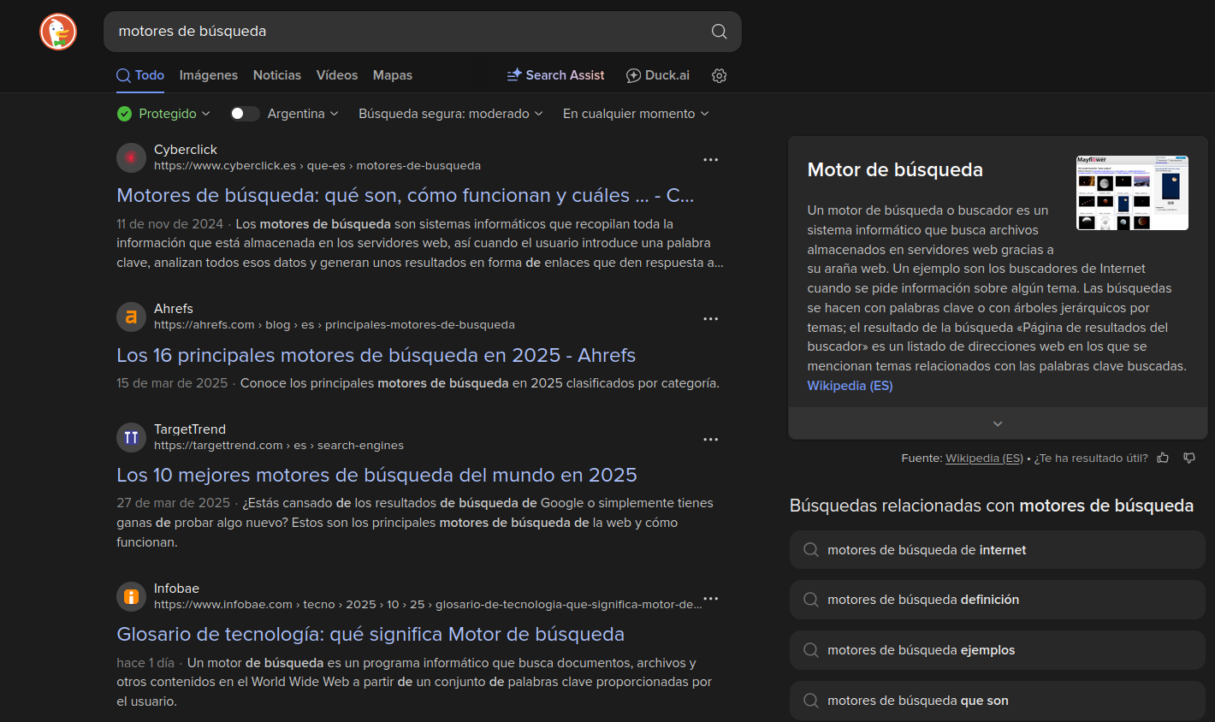Toggle the Argentina region switch
The width and height of the screenshot is (1215, 722).
coord(244,113)
